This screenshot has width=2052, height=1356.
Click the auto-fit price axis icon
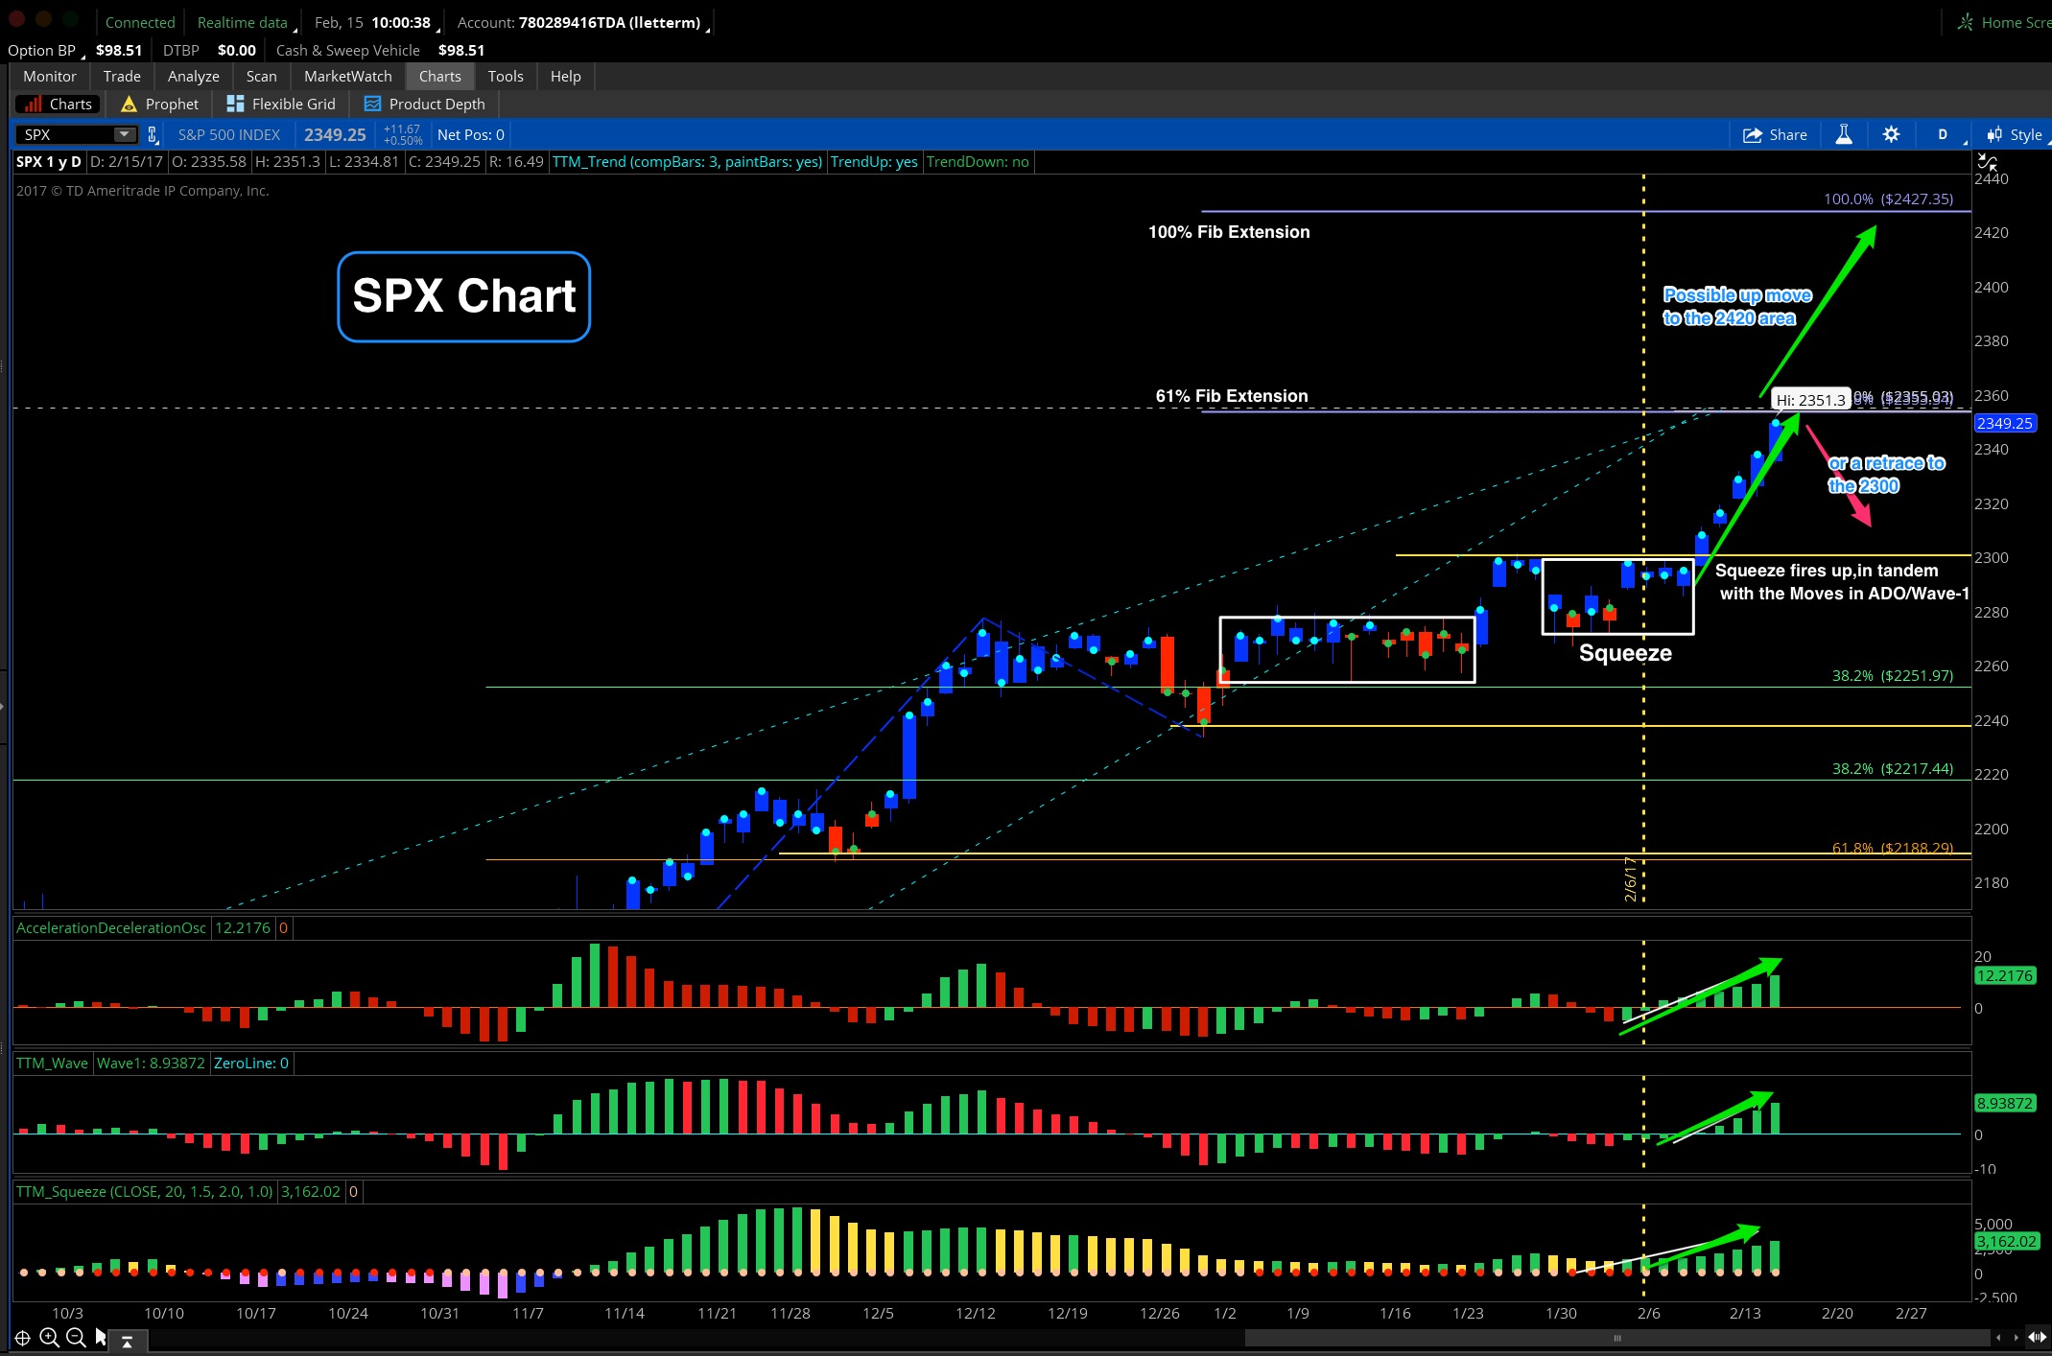click(1987, 162)
